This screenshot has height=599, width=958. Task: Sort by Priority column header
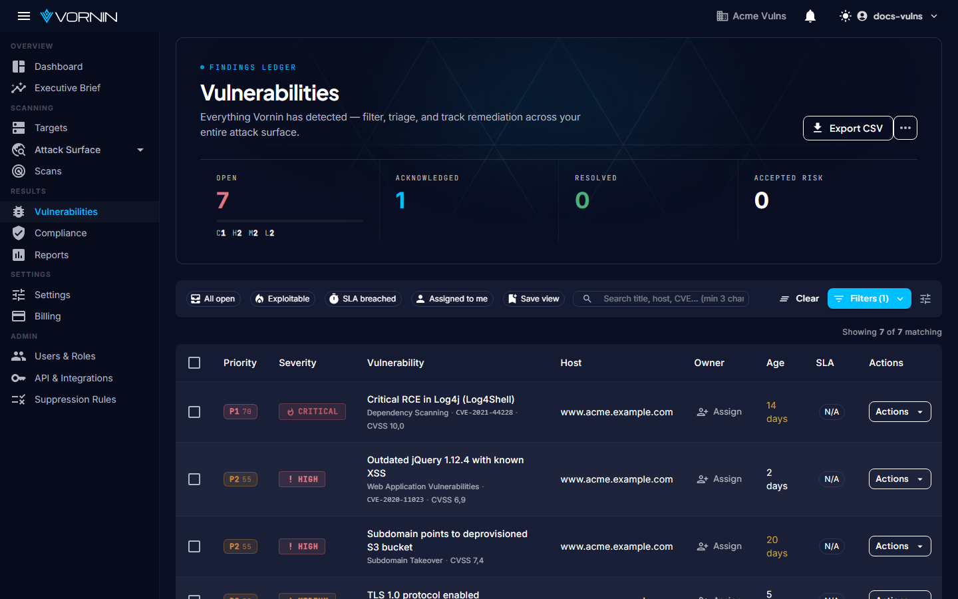240,363
